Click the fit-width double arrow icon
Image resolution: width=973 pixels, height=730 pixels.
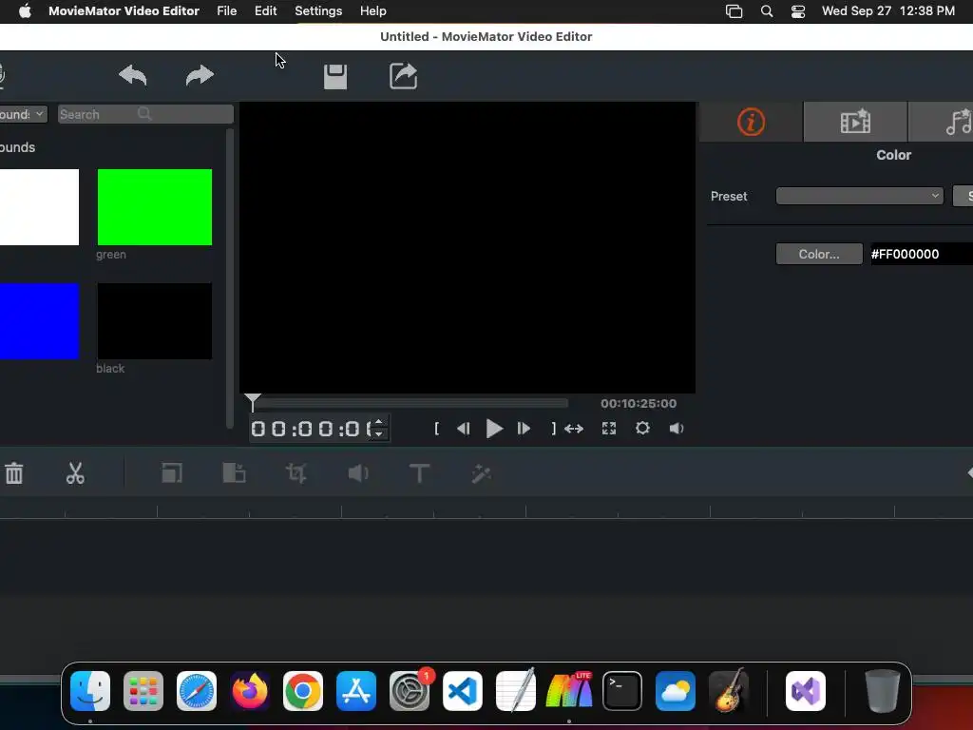pyautogui.click(x=574, y=429)
